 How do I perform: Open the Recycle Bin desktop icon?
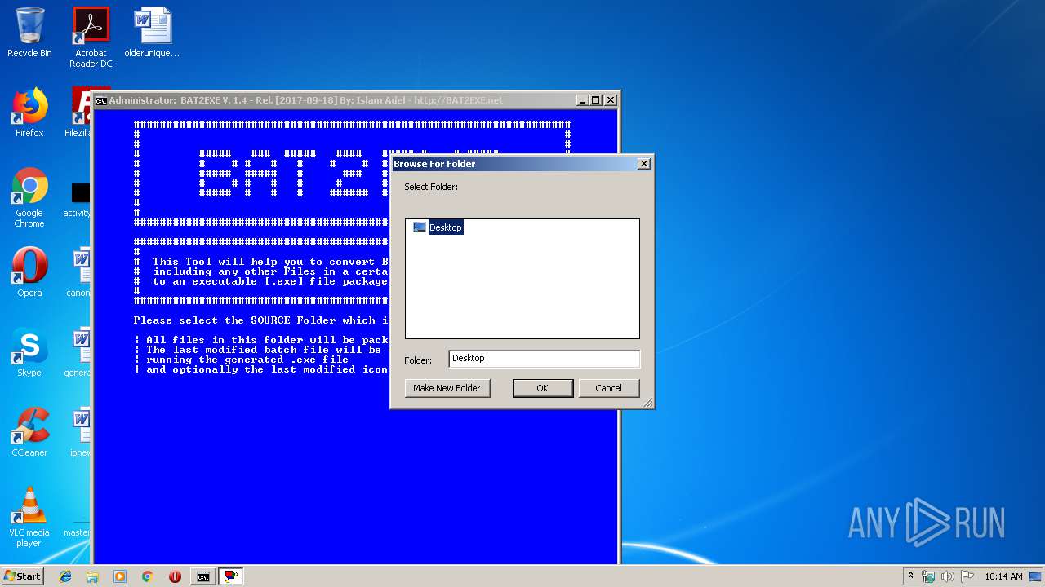coord(29,33)
